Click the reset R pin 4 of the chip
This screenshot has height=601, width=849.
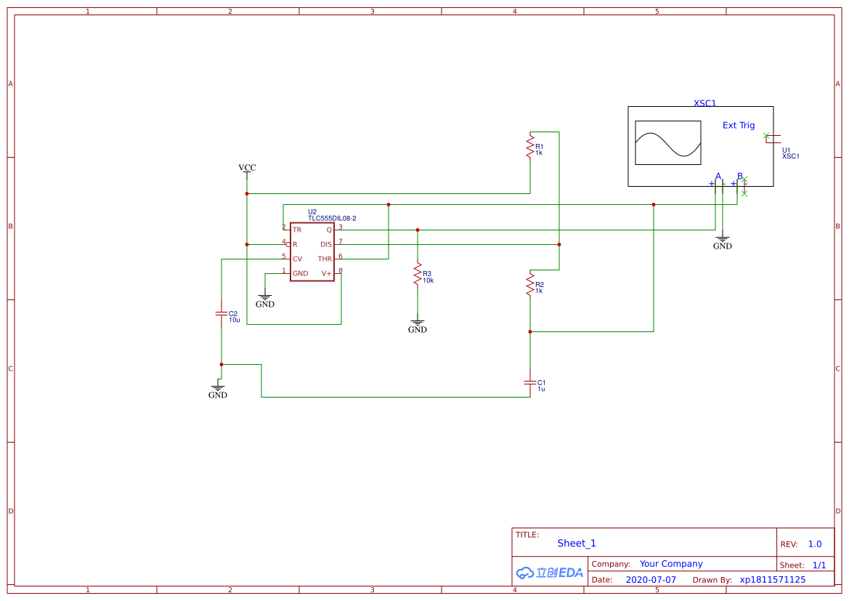286,244
